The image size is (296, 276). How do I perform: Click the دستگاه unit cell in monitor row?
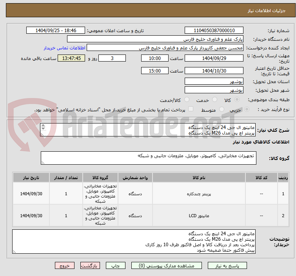tap(135, 216)
